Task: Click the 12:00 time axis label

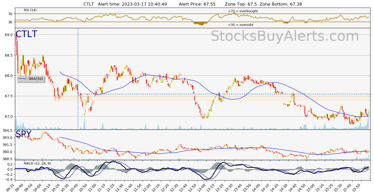Action: click(x=148, y=187)
